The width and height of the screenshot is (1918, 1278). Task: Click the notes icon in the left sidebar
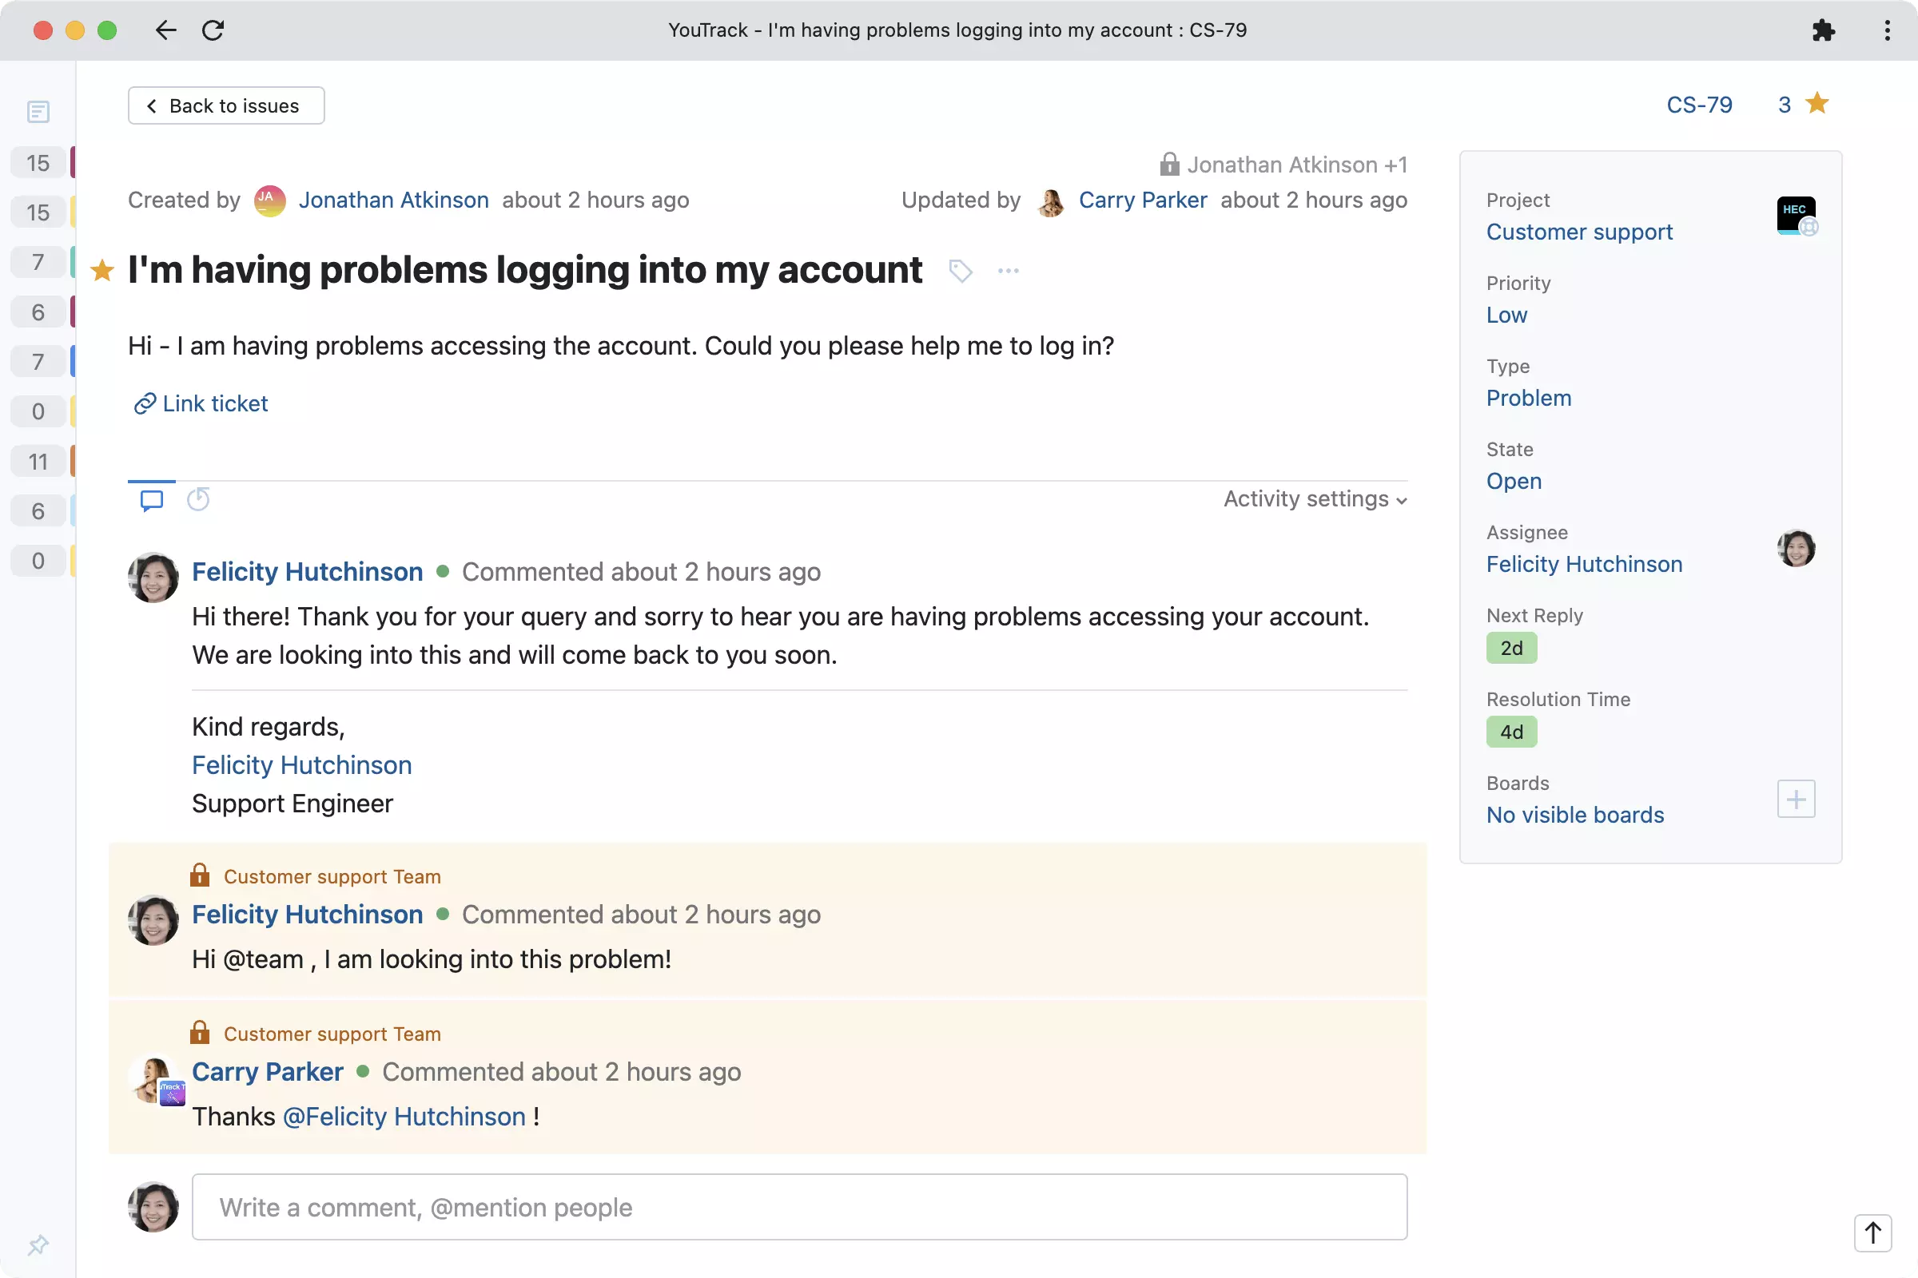(38, 112)
